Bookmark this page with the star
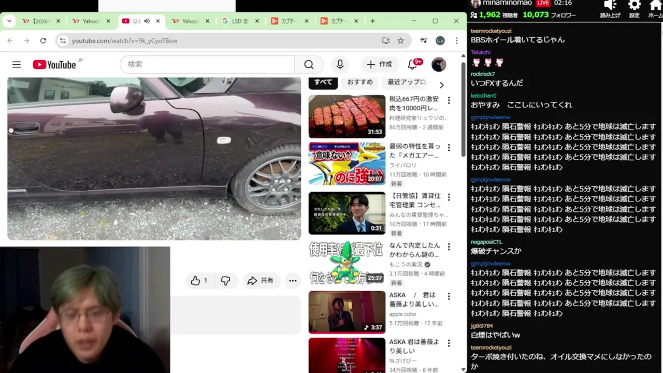The image size is (663, 373). coord(400,40)
